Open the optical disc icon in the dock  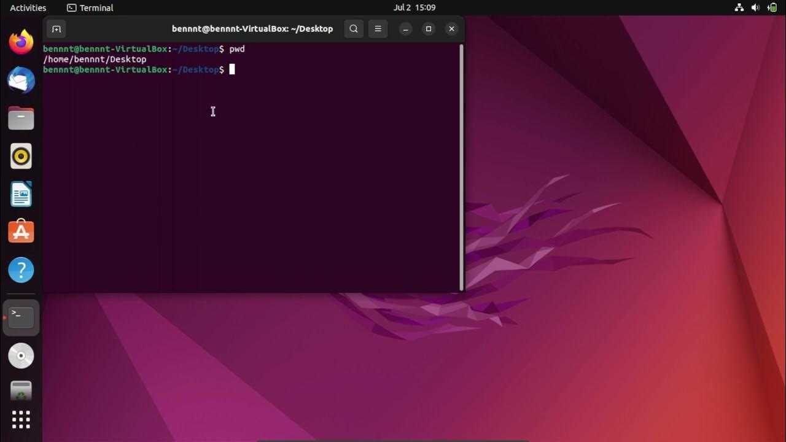coord(21,355)
